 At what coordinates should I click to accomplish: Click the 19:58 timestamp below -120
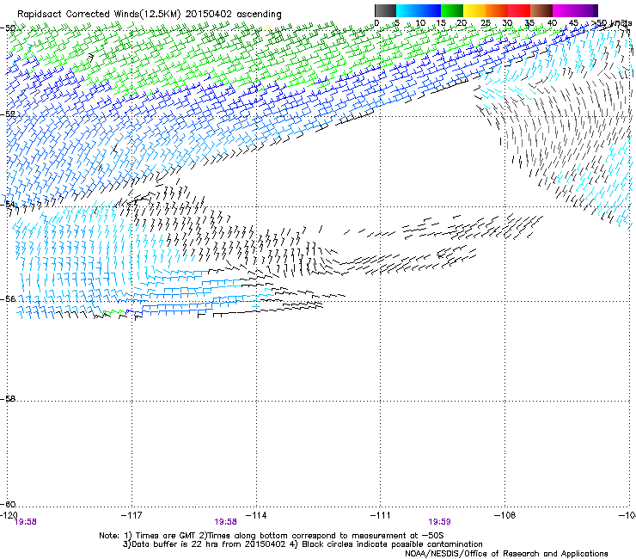25,522
